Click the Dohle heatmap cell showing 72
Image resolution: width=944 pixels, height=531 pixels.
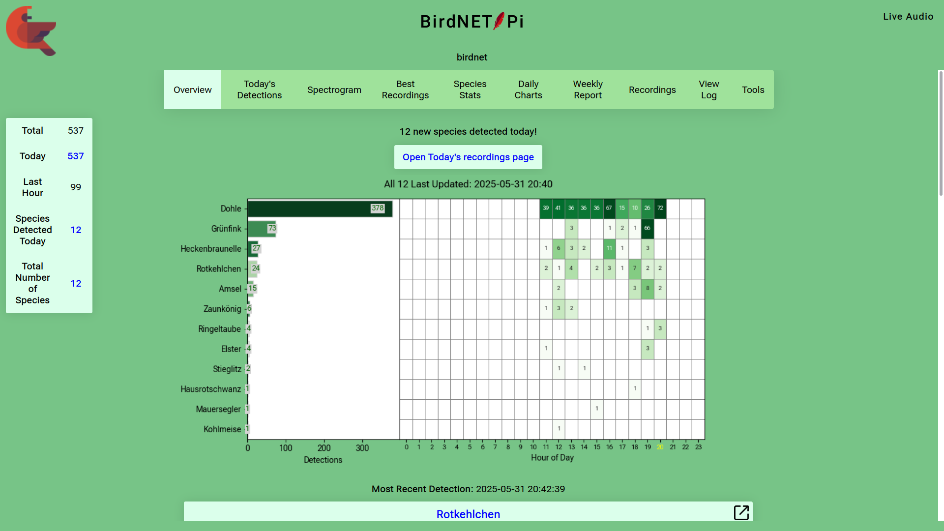[660, 208]
